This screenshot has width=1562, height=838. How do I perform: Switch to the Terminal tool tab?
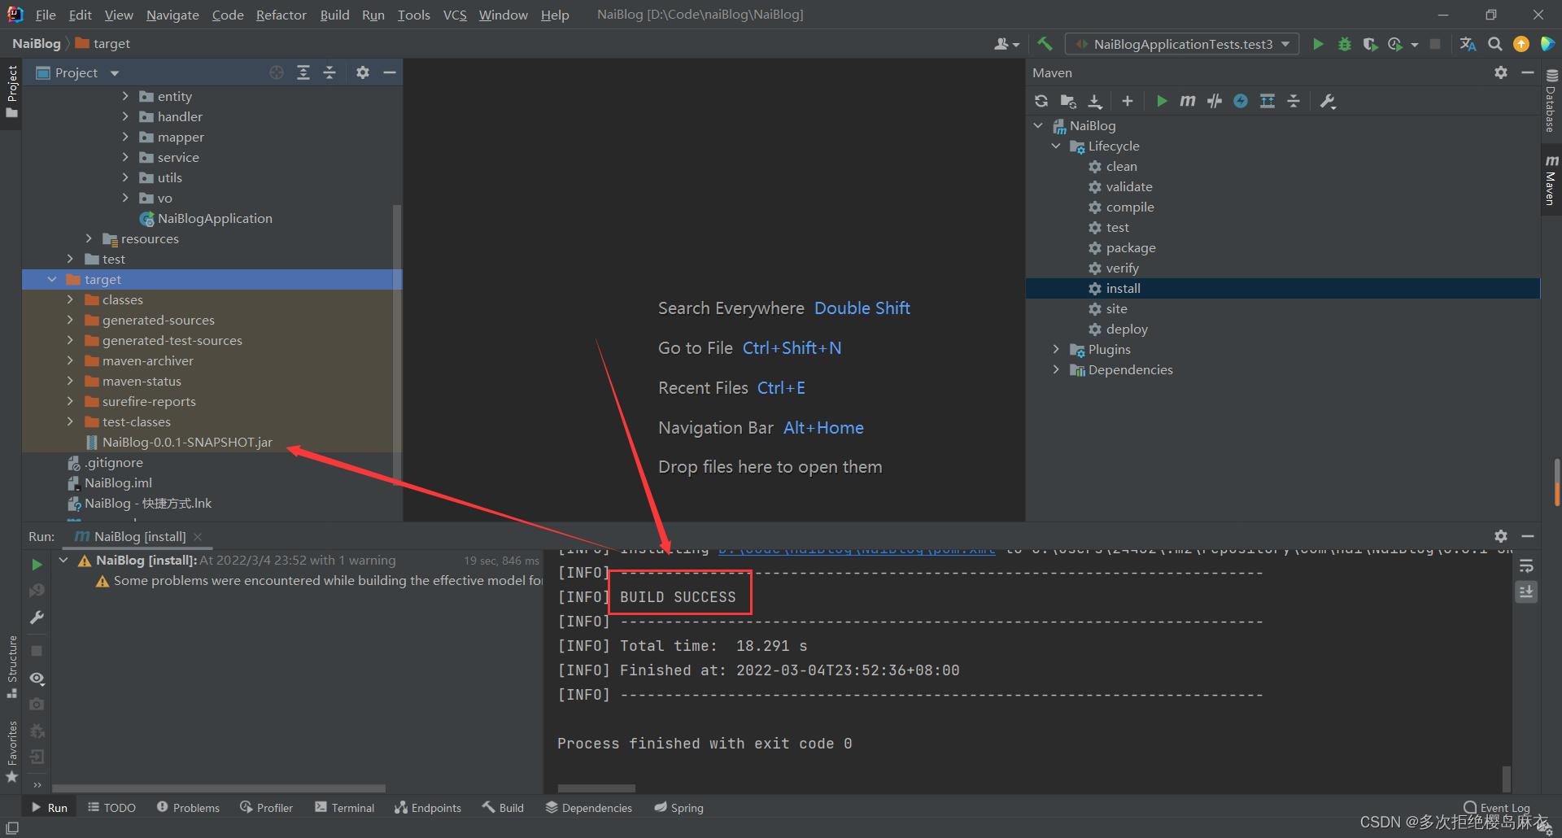(x=345, y=808)
